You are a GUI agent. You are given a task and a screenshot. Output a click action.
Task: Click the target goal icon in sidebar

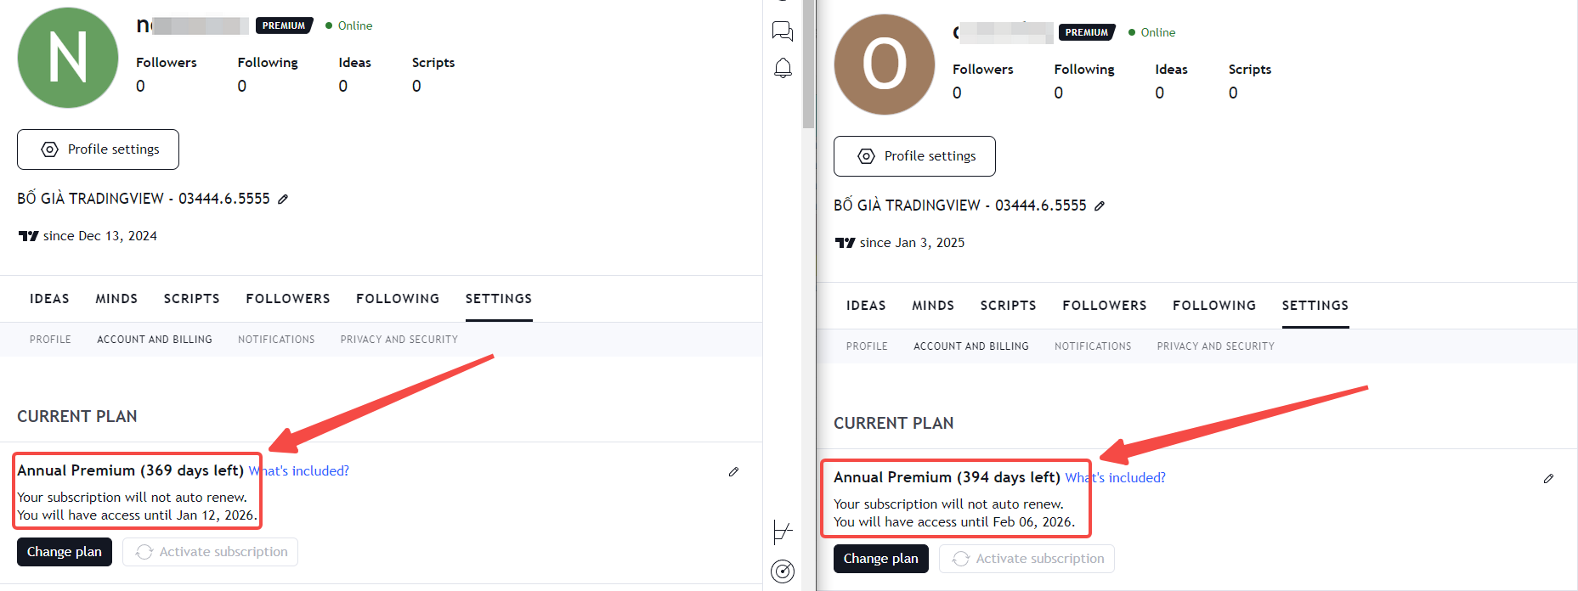pyautogui.click(x=783, y=571)
